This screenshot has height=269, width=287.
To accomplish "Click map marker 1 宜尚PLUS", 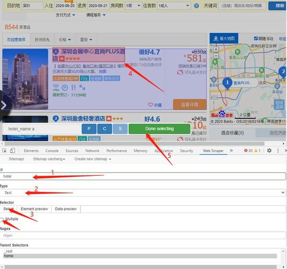I will (x=227, y=83).
